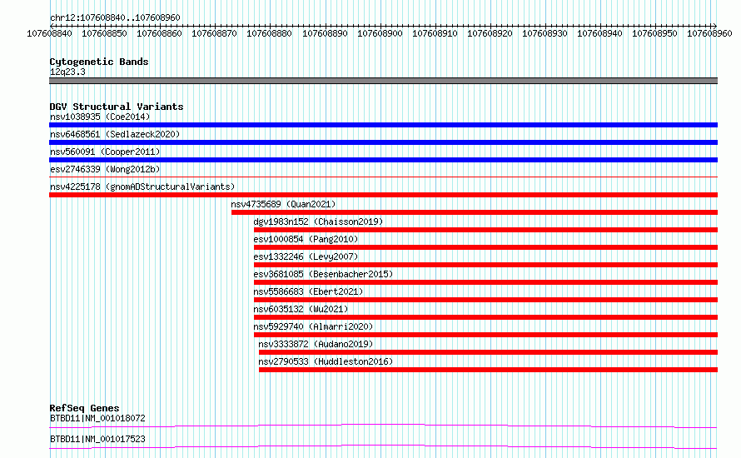Image resolution: width=741 pixels, height=458 pixels.
Task: Click the magenta line below BTBD11|NM_001018072
Action: pyautogui.click(x=383, y=426)
